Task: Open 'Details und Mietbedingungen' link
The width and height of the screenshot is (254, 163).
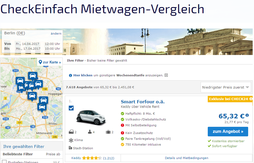Action: pos(187,158)
